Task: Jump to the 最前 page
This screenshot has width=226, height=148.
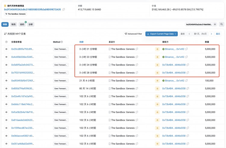Action: [183, 34]
